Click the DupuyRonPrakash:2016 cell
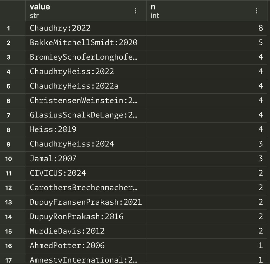Screen dimensions: 270x264 pos(86,217)
